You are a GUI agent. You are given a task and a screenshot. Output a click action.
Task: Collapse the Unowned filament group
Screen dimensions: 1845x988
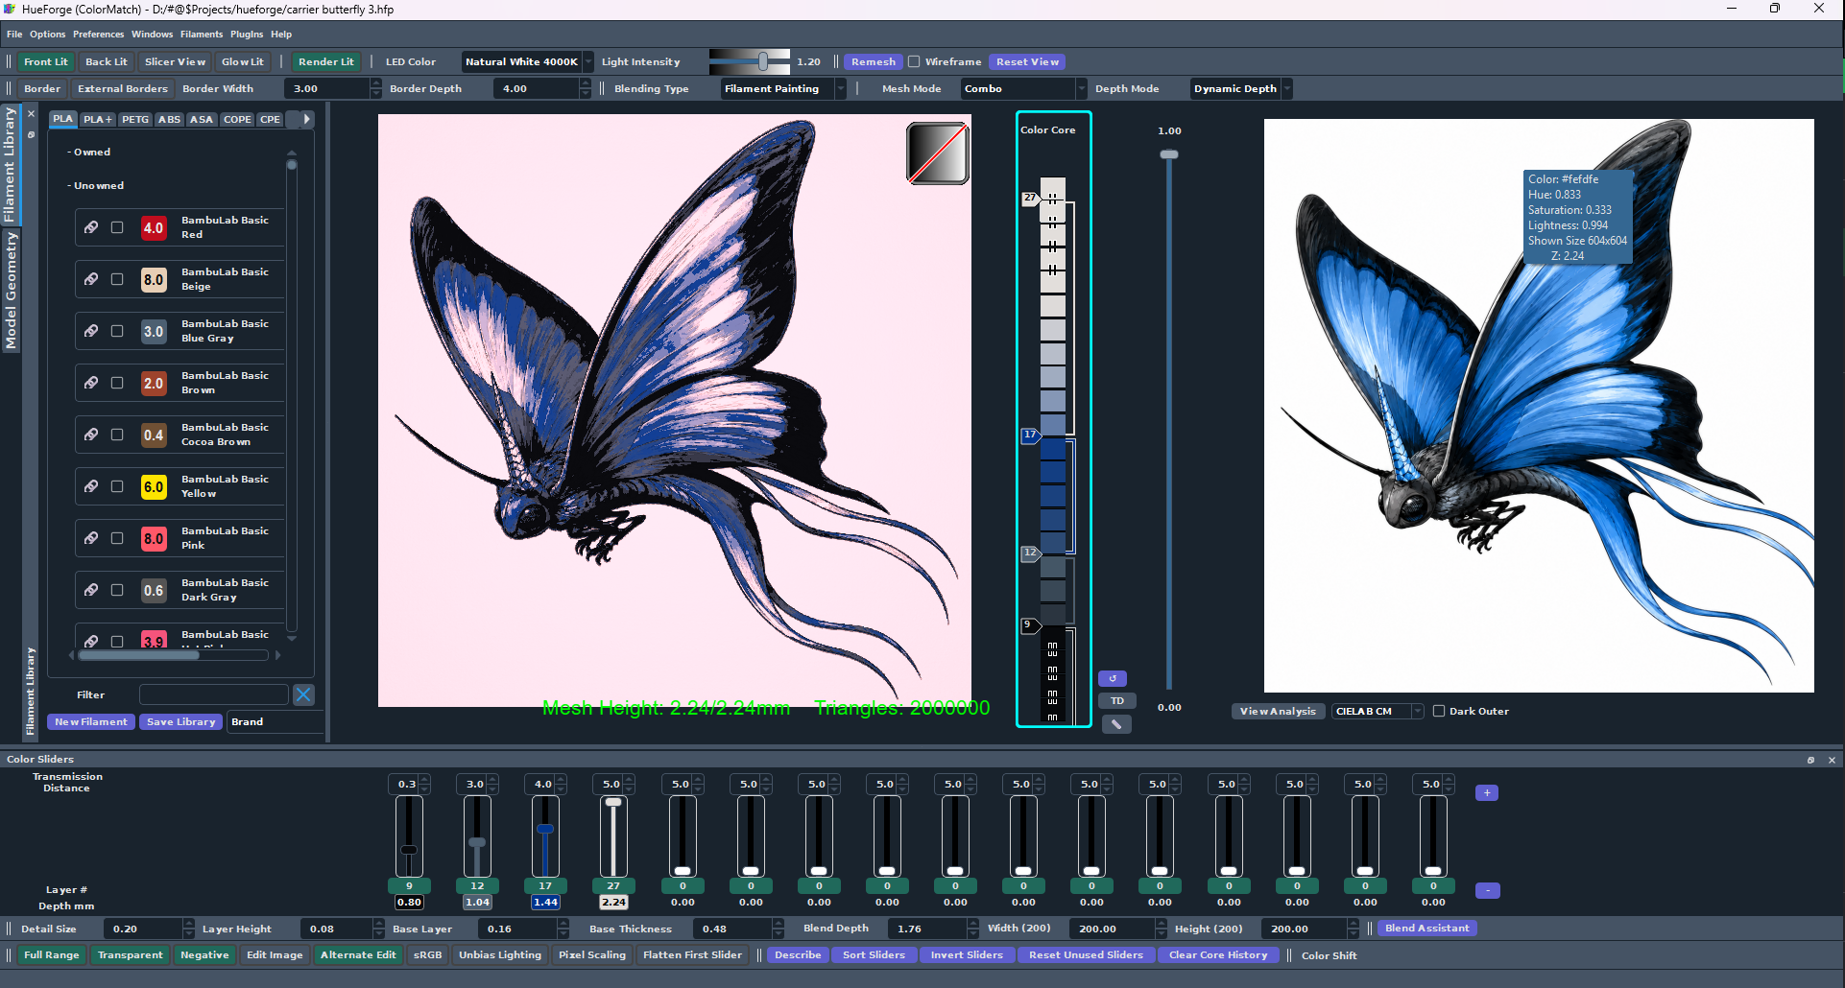(x=96, y=185)
